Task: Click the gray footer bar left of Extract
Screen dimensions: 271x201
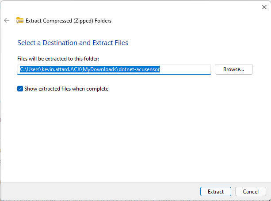Action: 100,192
